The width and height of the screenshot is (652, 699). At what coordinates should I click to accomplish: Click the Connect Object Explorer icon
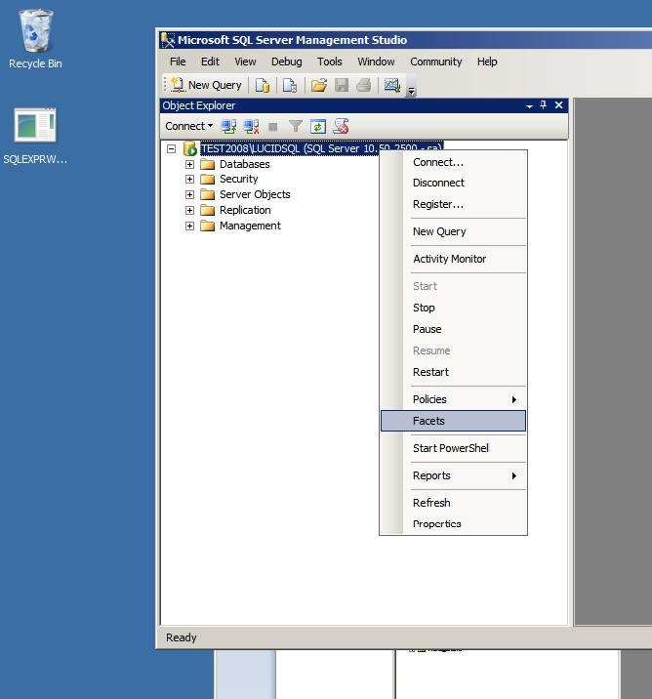coord(228,127)
